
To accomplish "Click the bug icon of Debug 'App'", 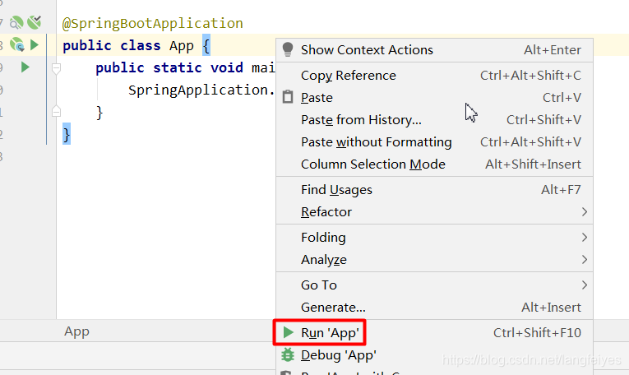I will [288, 354].
